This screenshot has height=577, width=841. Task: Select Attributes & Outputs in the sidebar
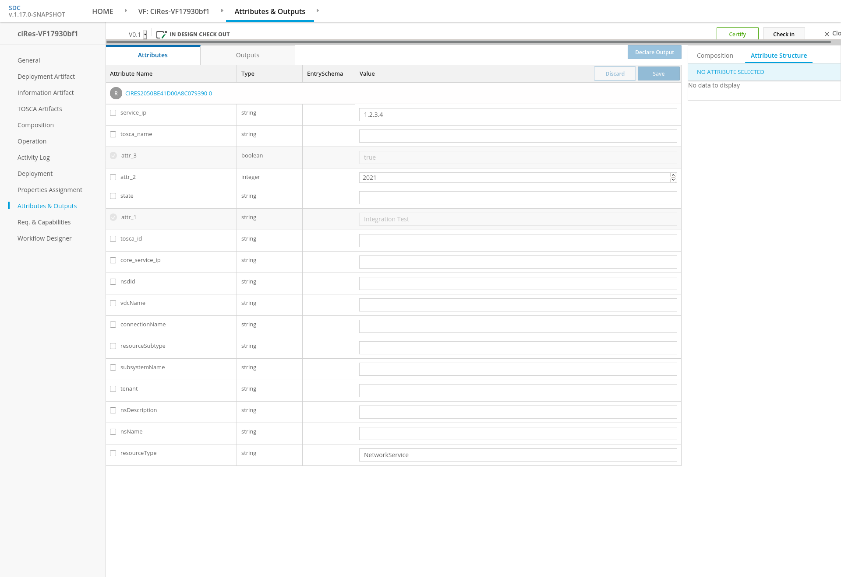coord(47,206)
